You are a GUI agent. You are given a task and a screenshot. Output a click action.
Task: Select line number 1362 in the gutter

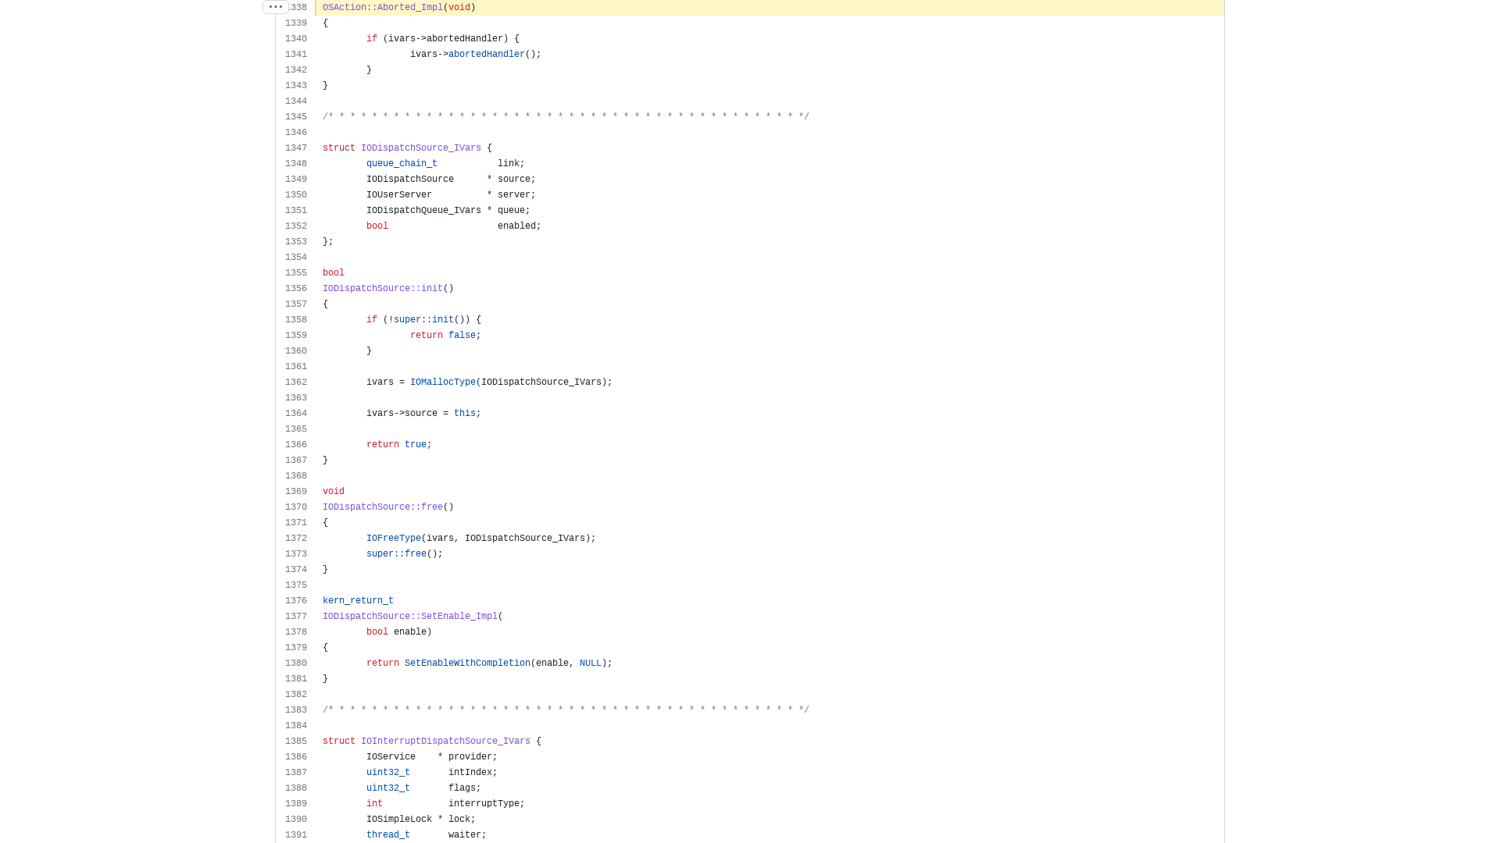coord(296,382)
